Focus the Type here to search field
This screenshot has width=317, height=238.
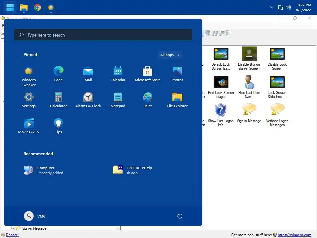(x=103, y=35)
